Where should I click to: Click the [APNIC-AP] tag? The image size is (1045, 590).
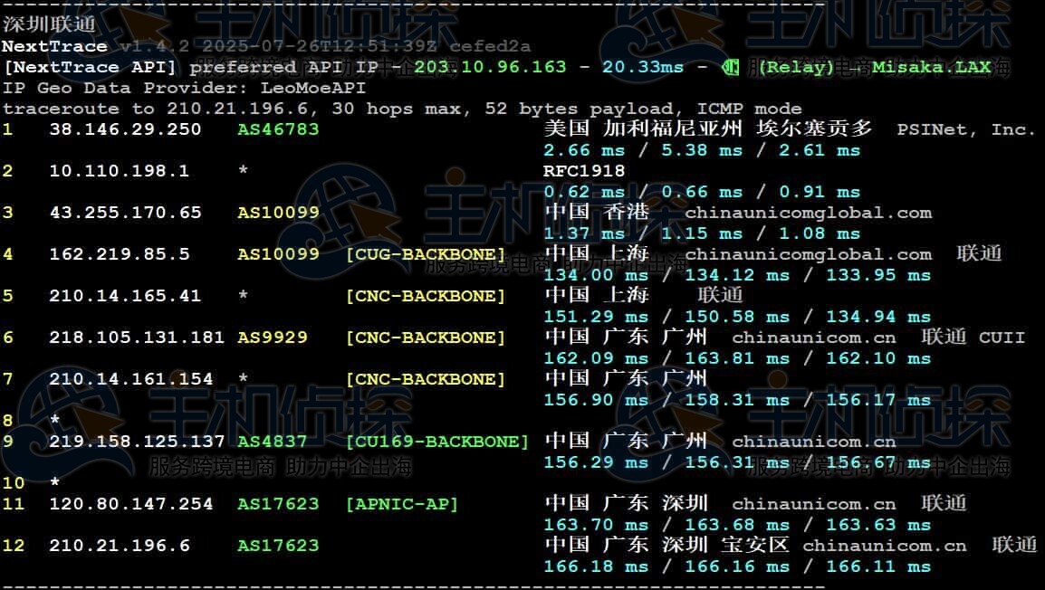pyautogui.click(x=402, y=504)
